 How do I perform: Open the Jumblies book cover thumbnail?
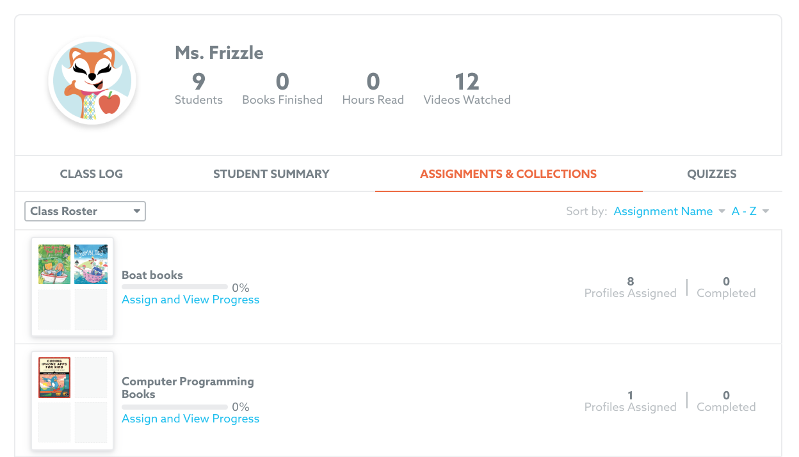pyautogui.click(x=91, y=264)
